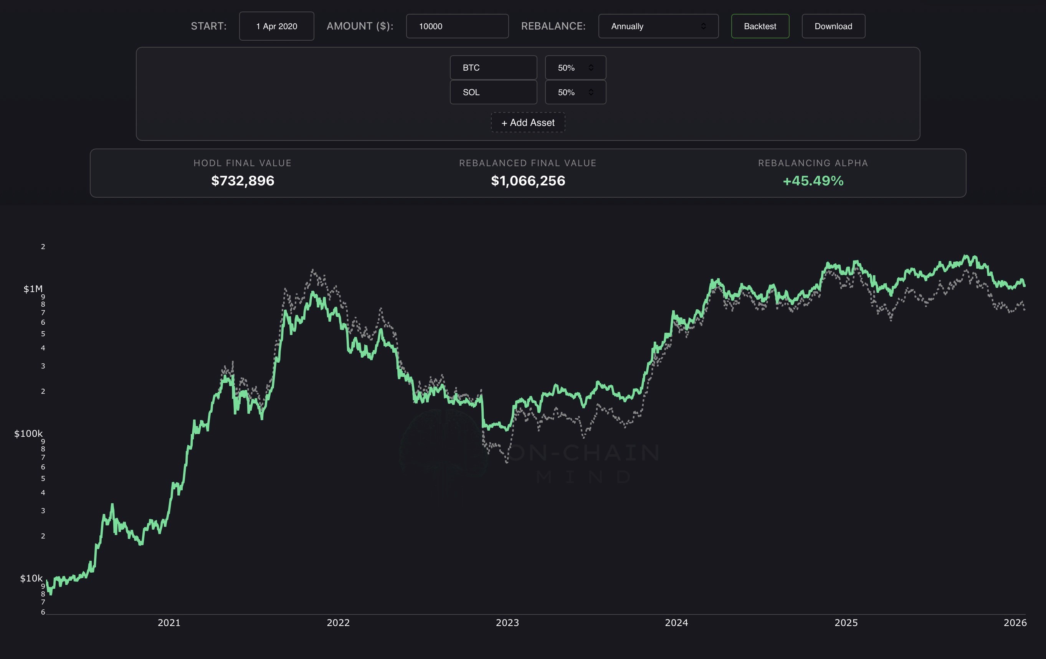Click the Add Asset button
The image size is (1046, 659).
[527, 122]
